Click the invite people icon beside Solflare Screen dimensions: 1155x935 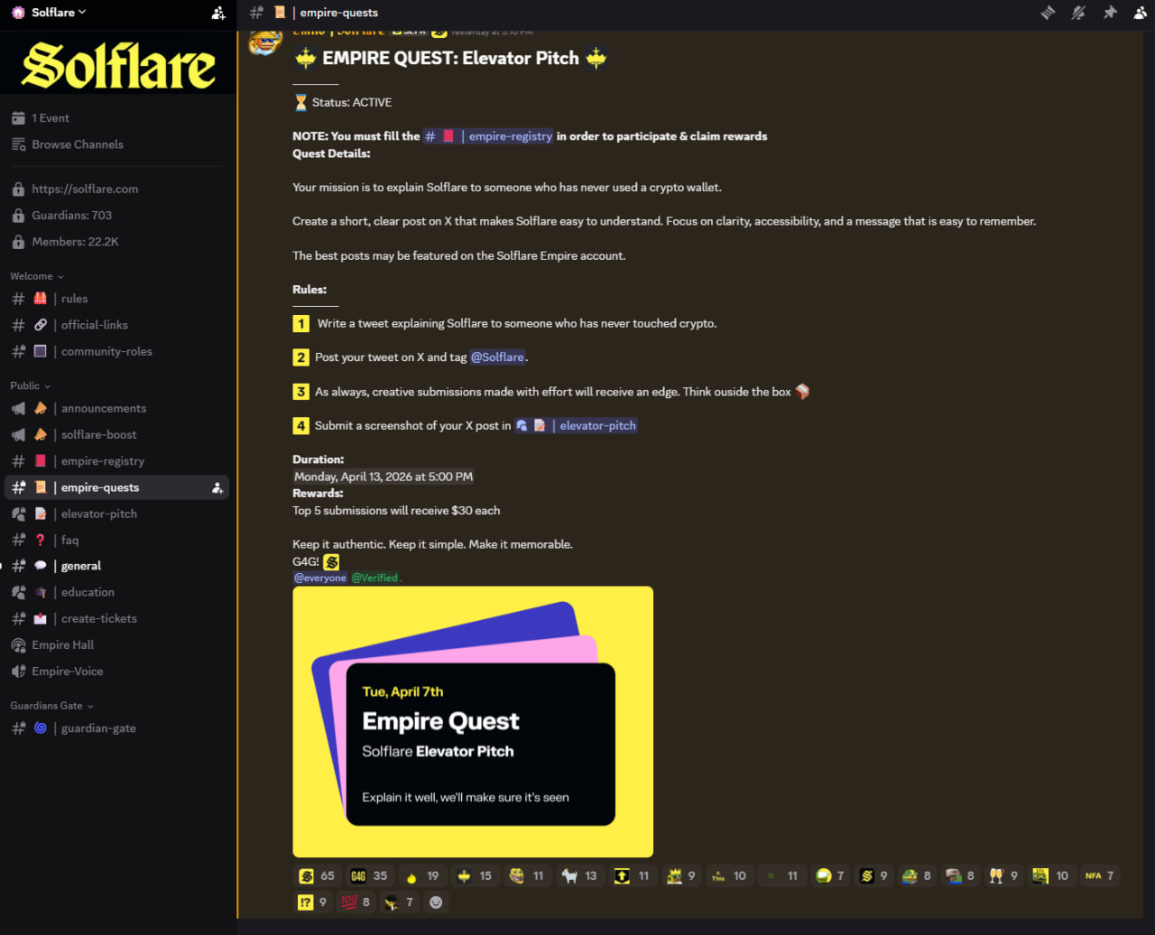pos(218,13)
